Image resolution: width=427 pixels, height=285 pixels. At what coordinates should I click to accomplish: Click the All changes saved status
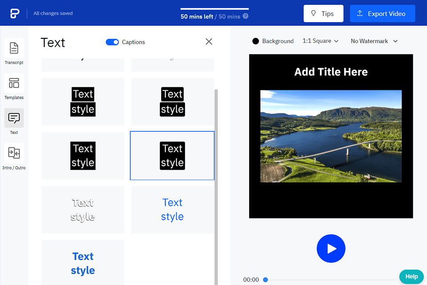(x=53, y=13)
